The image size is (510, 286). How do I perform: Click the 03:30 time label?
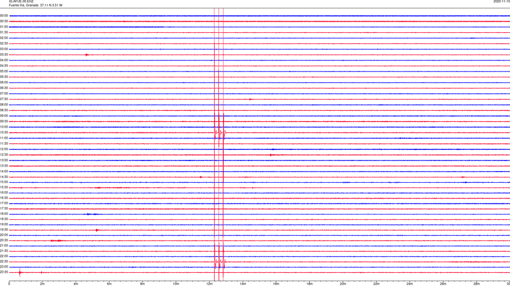(x=4, y=55)
